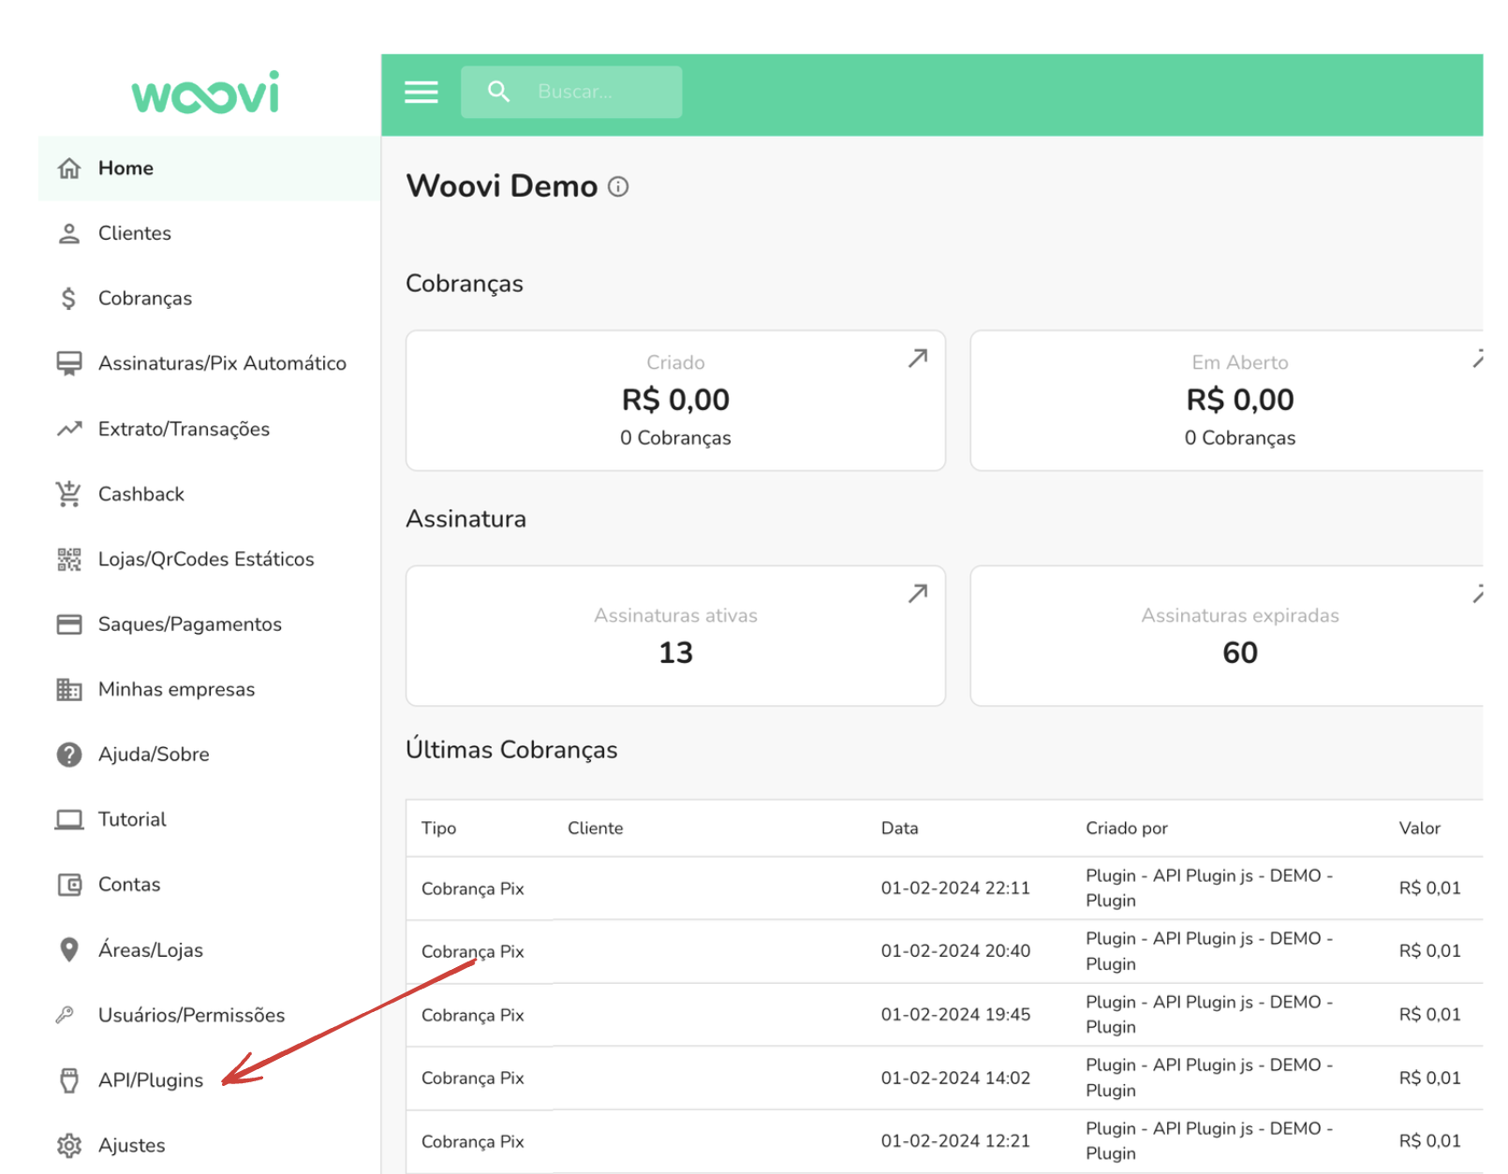Viewport: 1508px width, 1174px height.
Task: Open Extrato/Transações from the sidebar
Action: click(184, 429)
